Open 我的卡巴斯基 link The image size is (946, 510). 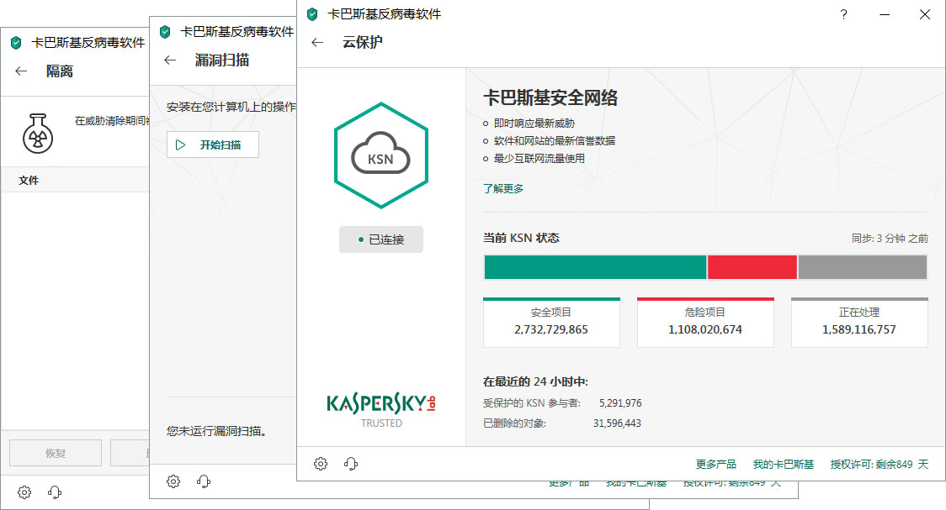(783, 465)
